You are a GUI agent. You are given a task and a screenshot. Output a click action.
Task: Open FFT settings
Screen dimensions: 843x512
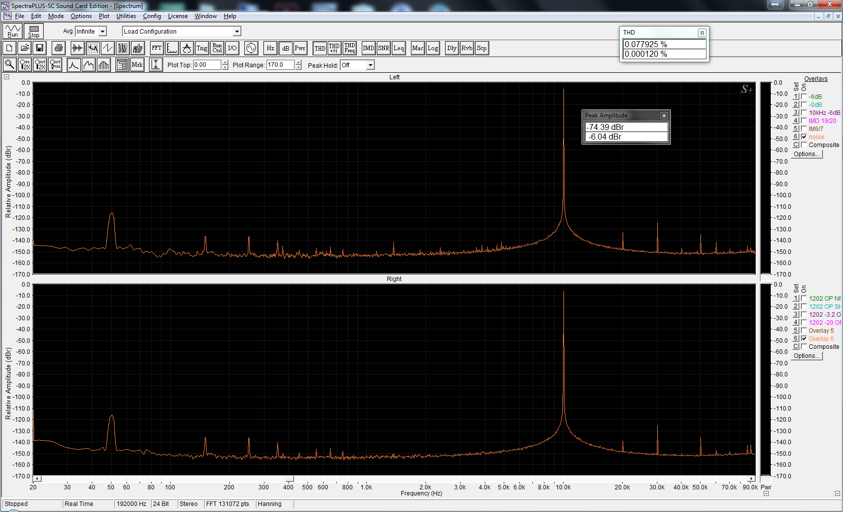157,48
